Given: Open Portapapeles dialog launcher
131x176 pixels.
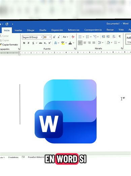Looking at the screenshot, I should pos(19,49).
